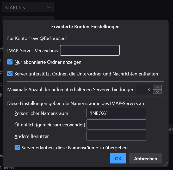173x170 pixels.
Task: Click the Öffentlich (gemeinsam verwendet) input field
Action: (116, 125)
